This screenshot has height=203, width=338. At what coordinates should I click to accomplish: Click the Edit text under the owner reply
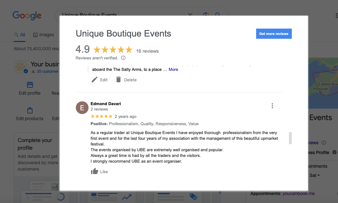[x=104, y=80]
